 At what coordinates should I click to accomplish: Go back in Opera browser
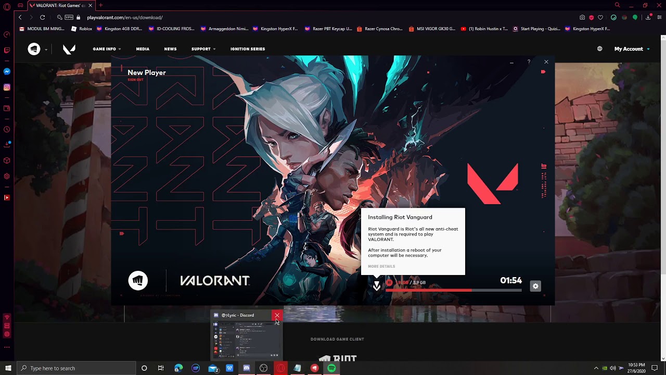tap(20, 17)
